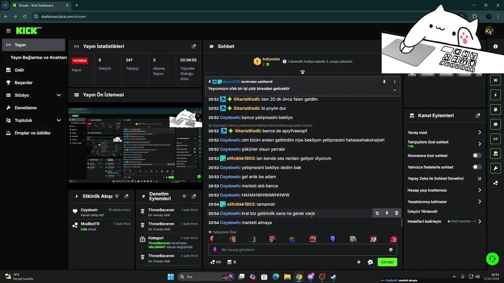Click the wrench sidebar icon
Viewport: 504px width, 283px height.
495,168
